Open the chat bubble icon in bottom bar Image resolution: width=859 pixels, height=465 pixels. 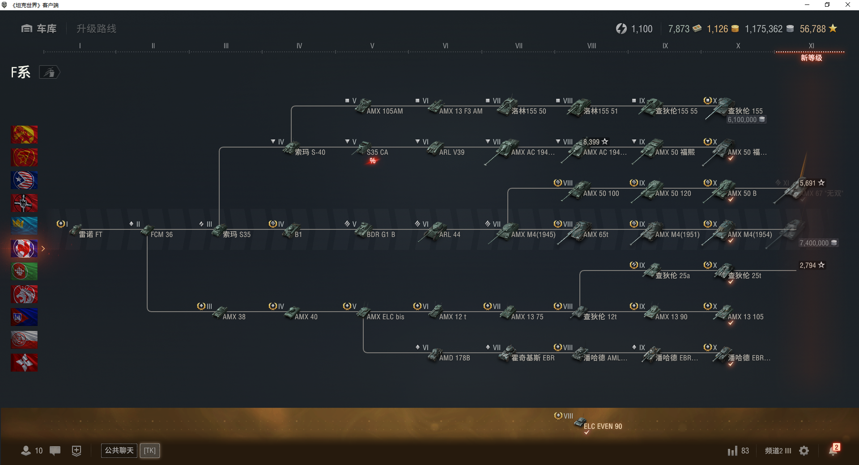[x=55, y=451]
